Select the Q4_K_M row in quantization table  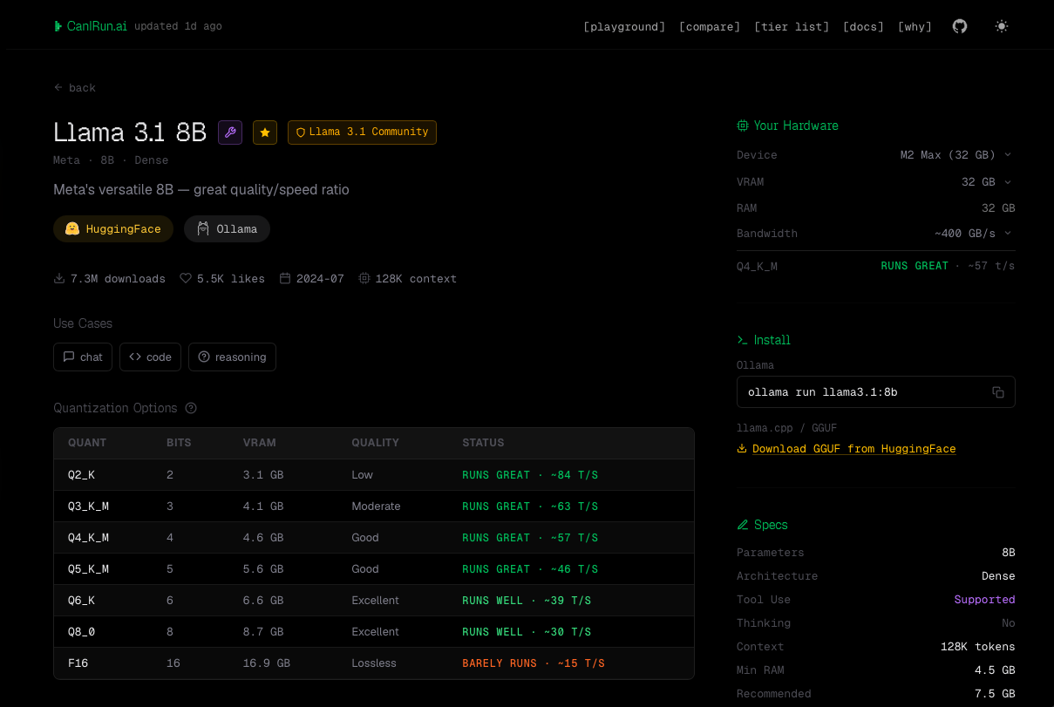point(374,538)
